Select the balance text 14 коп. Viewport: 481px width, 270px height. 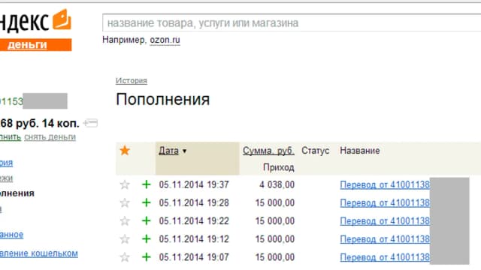[60, 123]
